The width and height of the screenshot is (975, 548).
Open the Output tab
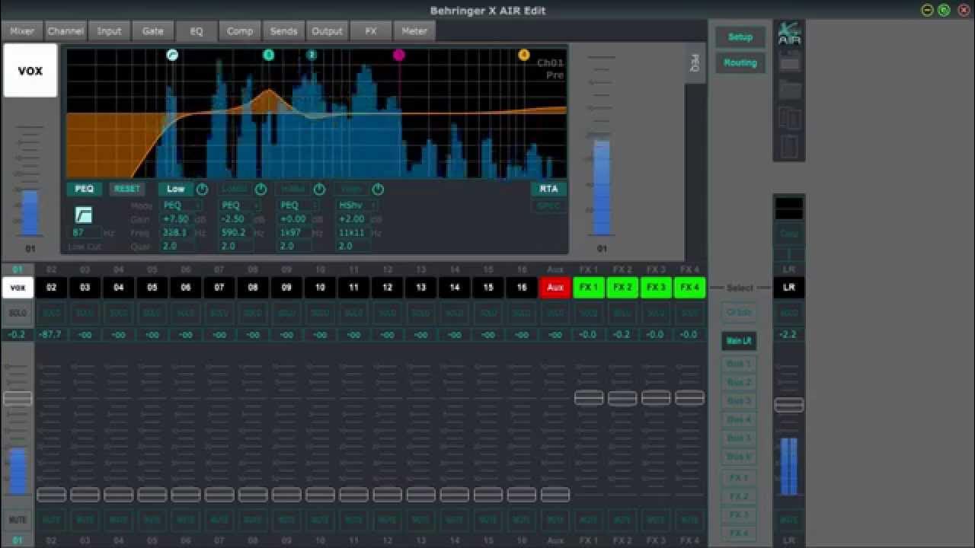coord(327,31)
